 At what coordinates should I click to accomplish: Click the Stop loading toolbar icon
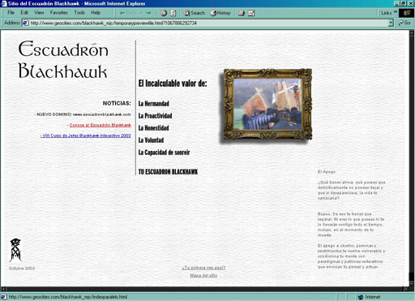(164, 13)
